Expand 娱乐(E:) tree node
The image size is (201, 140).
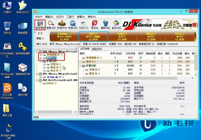(44, 68)
